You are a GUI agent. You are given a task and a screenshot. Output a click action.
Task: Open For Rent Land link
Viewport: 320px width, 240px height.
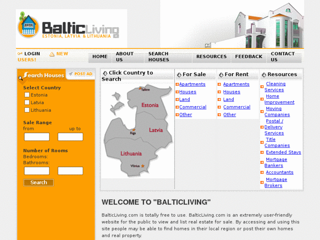(x=228, y=100)
